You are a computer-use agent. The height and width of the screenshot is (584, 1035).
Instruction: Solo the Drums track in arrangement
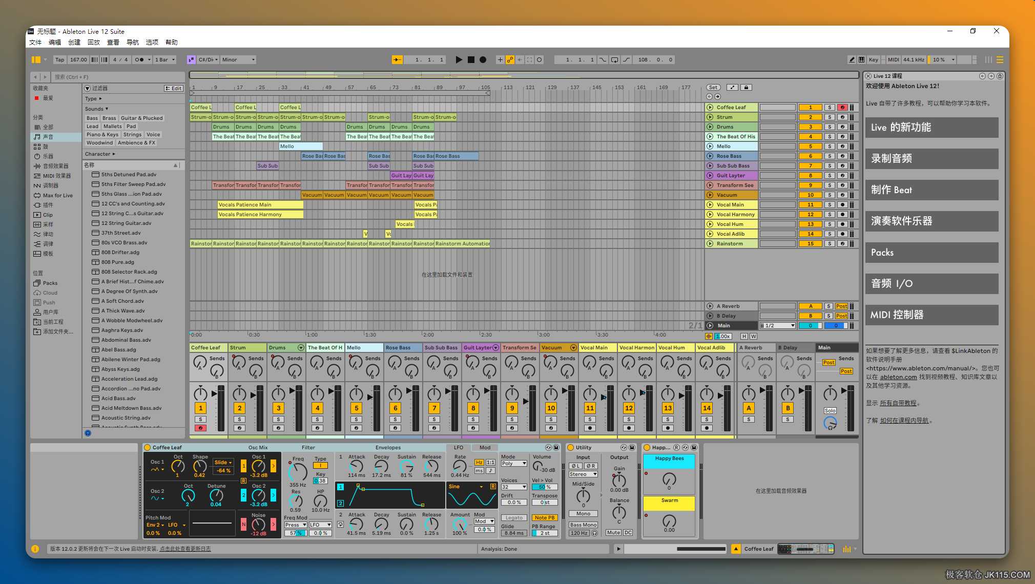pos(830,127)
